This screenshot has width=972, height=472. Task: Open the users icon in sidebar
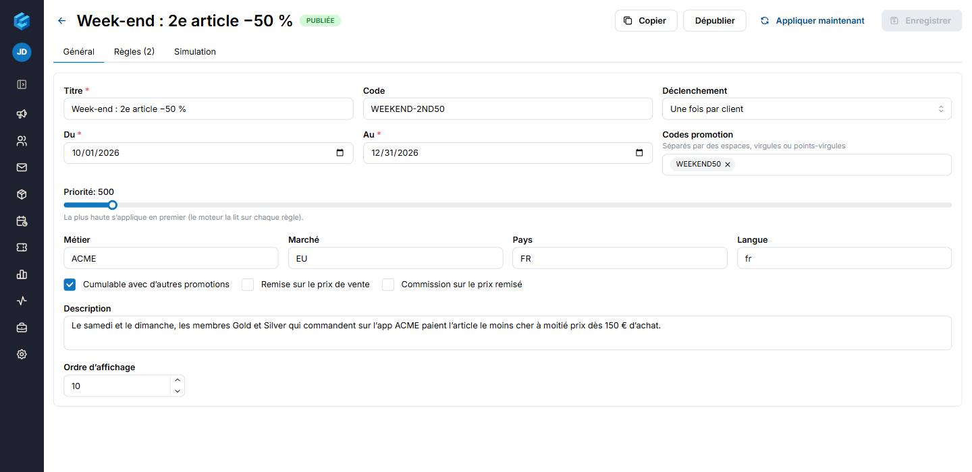point(22,141)
